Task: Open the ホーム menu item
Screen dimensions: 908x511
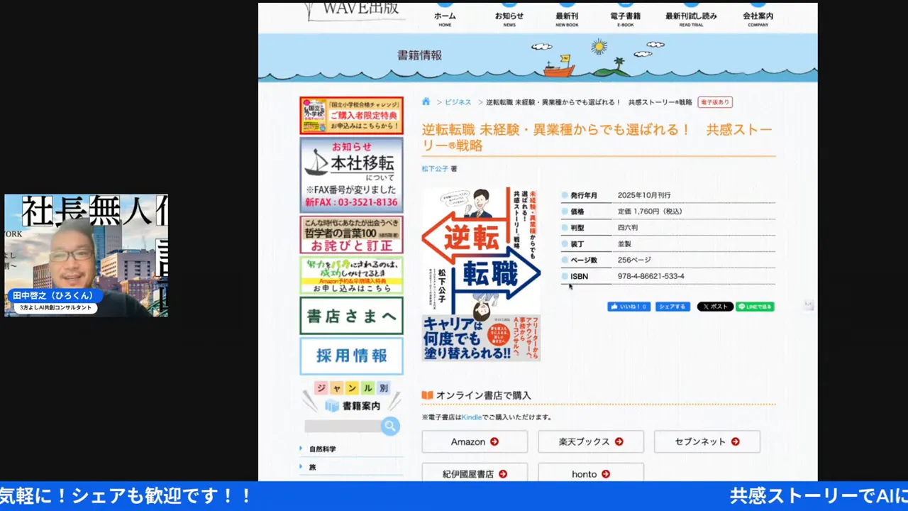Action: click(x=445, y=17)
